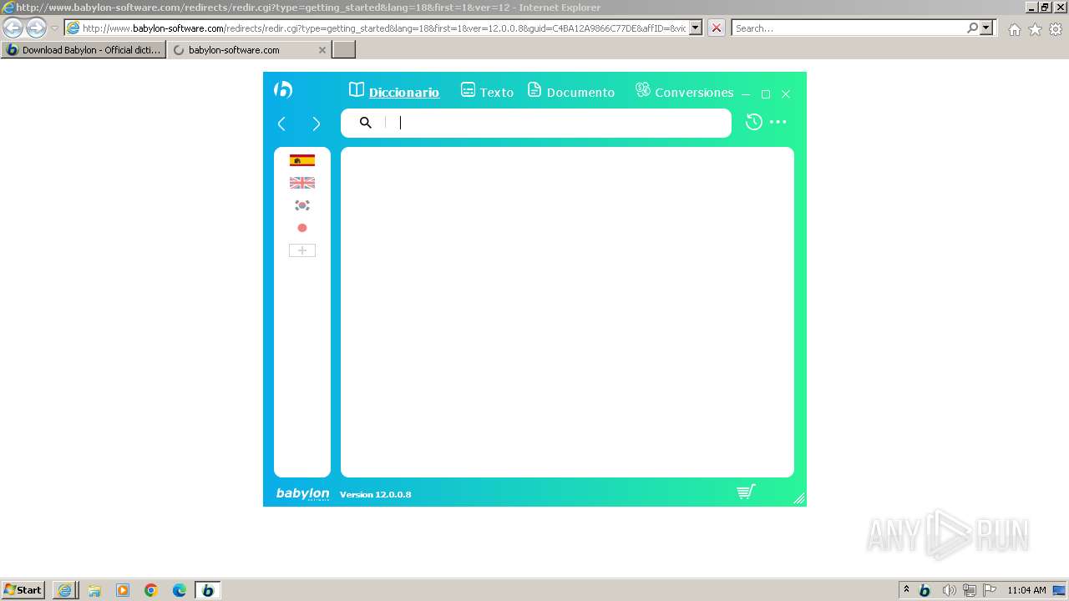This screenshot has width=1069, height=601.
Task: Stop page loading with X button
Action: pos(717,28)
